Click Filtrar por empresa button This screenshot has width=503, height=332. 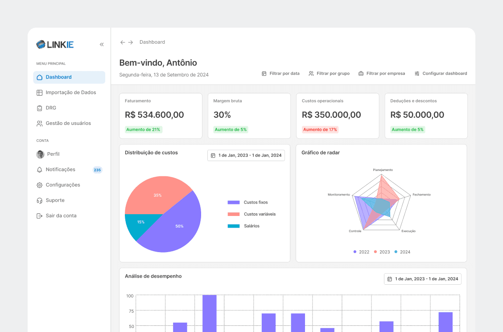[x=382, y=74]
